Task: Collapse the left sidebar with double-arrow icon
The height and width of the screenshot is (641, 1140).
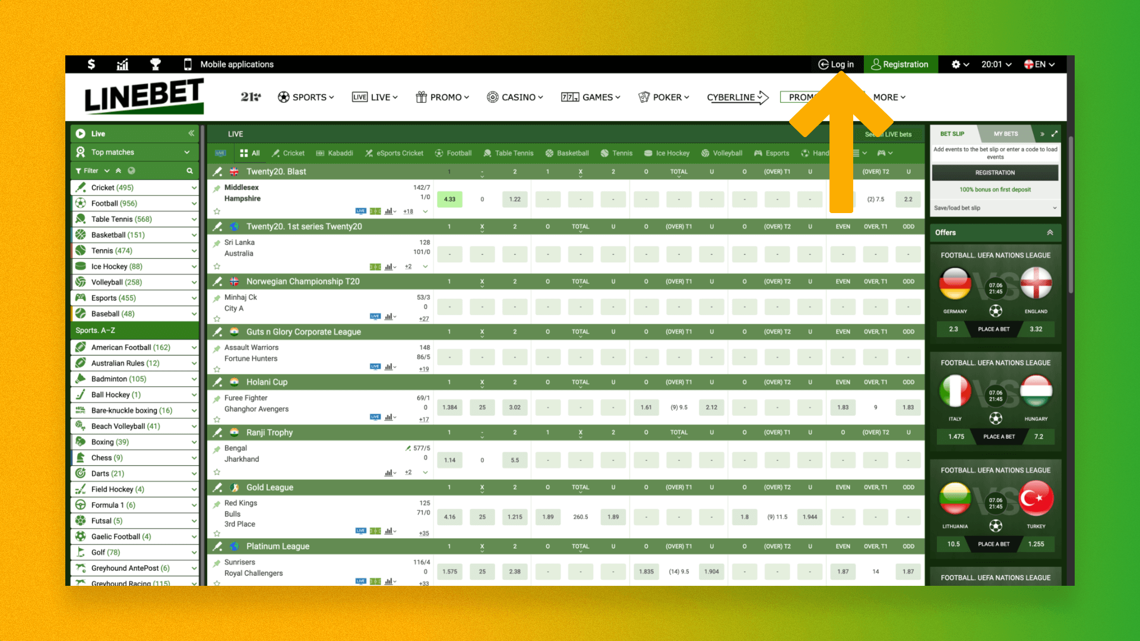Action: coord(191,133)
